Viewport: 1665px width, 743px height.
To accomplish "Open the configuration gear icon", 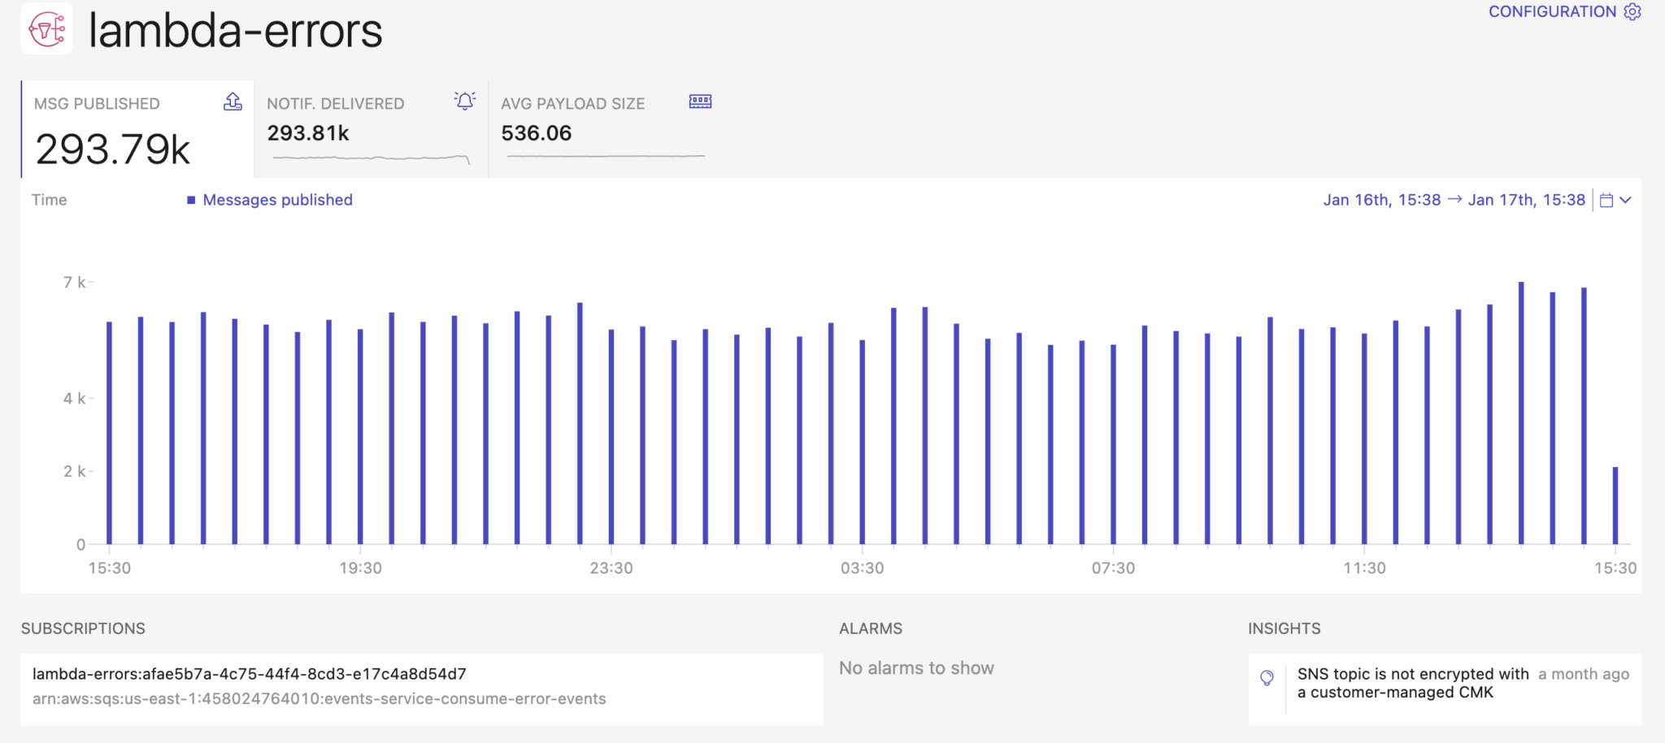I will pos(1632,11).
